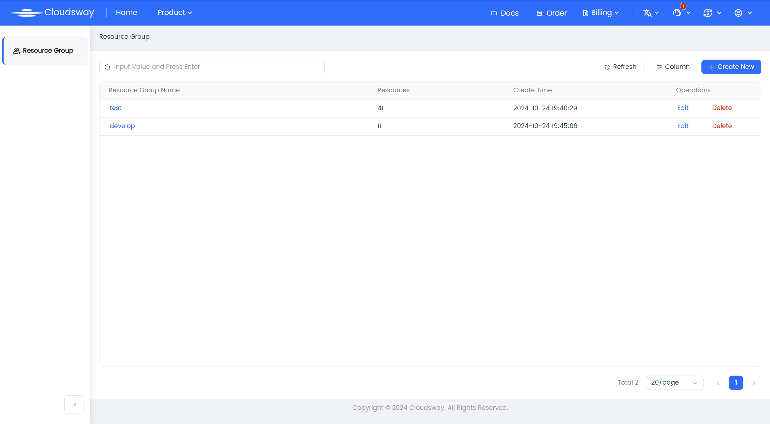The width and height of the screenshot is (770, 424).
Task: Open the support headset notifications icon
Action: [677, 13]
